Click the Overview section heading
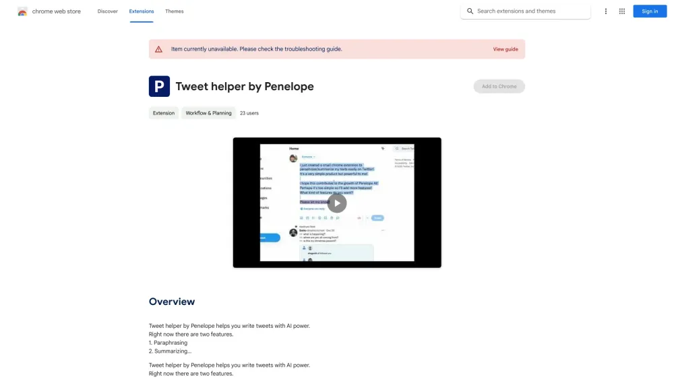Image resolution: width=674 pixels, height=379 pixels. [x=172, y=302]
